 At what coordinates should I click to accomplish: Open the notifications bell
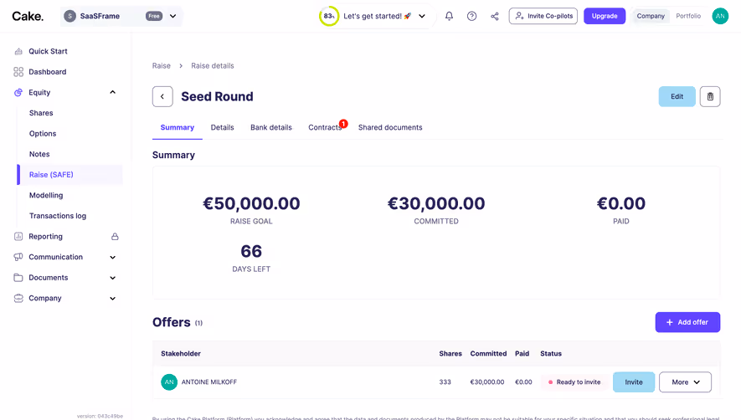click(x=449, y=16)
